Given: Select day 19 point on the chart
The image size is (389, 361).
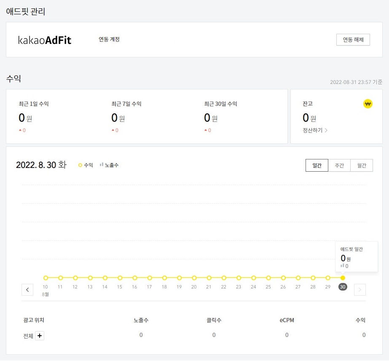Looking at the screenshot, I should click(179, 278).
